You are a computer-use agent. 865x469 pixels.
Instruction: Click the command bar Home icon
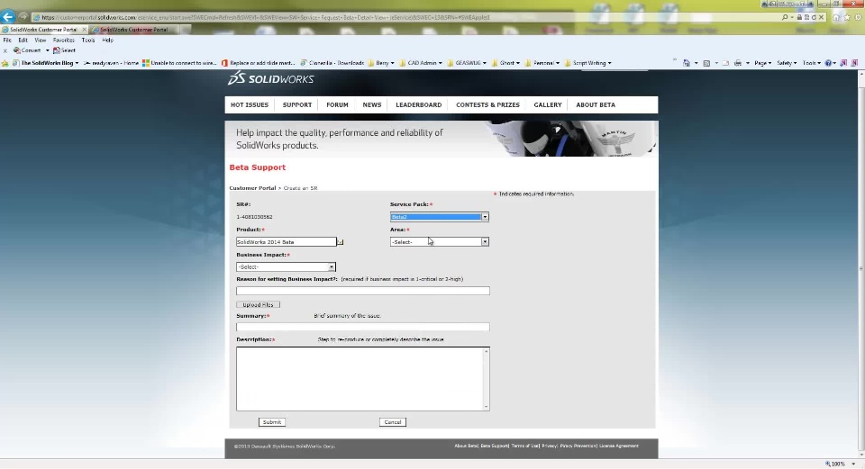687,63
